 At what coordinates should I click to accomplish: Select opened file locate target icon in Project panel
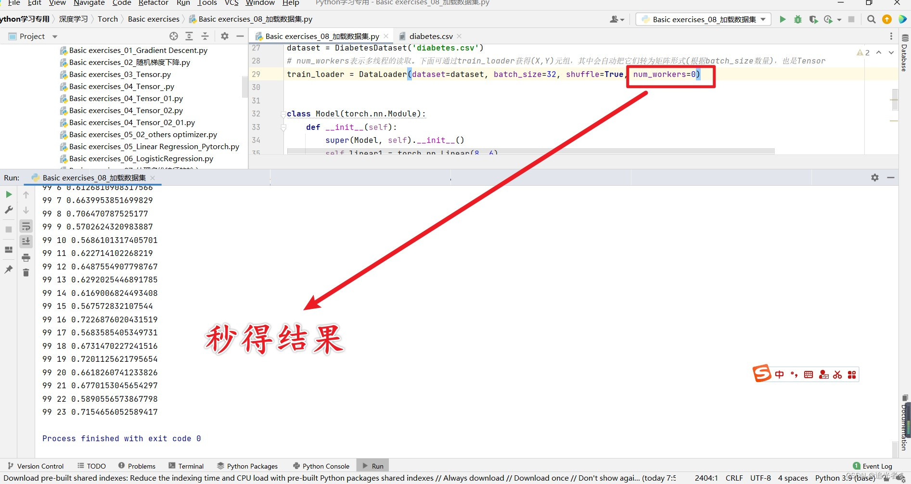pyautogui.click(x=174, y=36)
